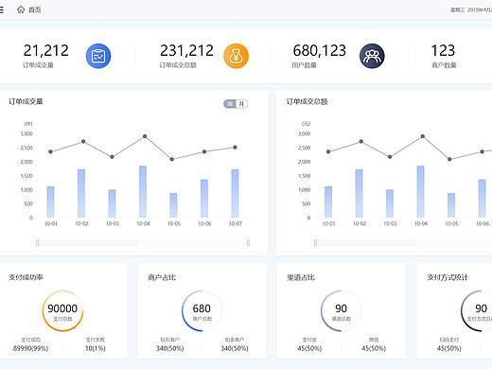Click the 订单成交总额 chart title
Image resolution: width=492 pixels, height=369 pixels.
(x=307, y=101)
